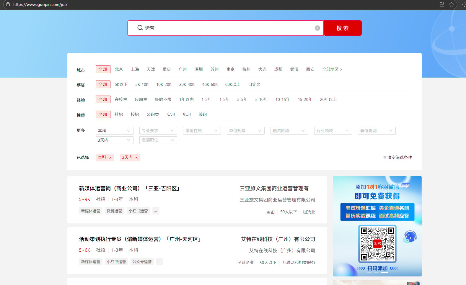The image size is (466, 285).
Task: Select 深圳 city filter
Action: tap(199, 69)
